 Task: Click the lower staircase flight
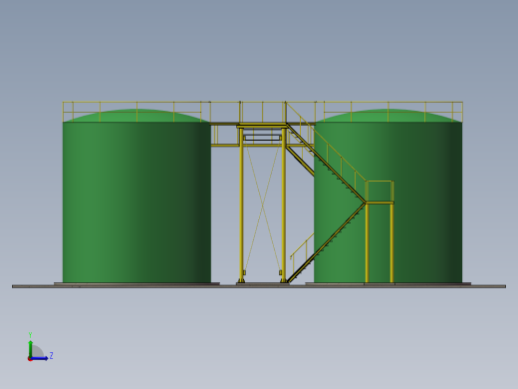pos(327,242)
